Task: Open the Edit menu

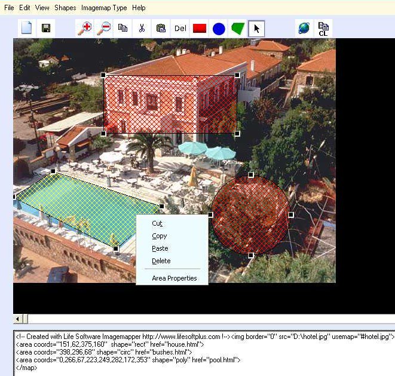Action: (x=25, y=8)
